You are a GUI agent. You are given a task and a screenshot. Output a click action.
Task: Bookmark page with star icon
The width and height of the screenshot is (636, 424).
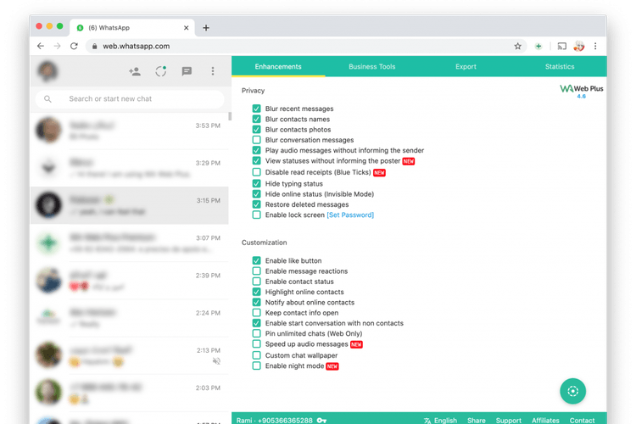click(x=517, y=47)
